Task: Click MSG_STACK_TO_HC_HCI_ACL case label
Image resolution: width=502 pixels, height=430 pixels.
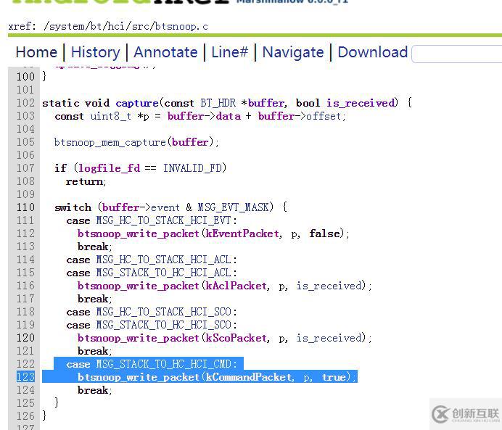Action: pyautogui.click(x=163, y=273)
